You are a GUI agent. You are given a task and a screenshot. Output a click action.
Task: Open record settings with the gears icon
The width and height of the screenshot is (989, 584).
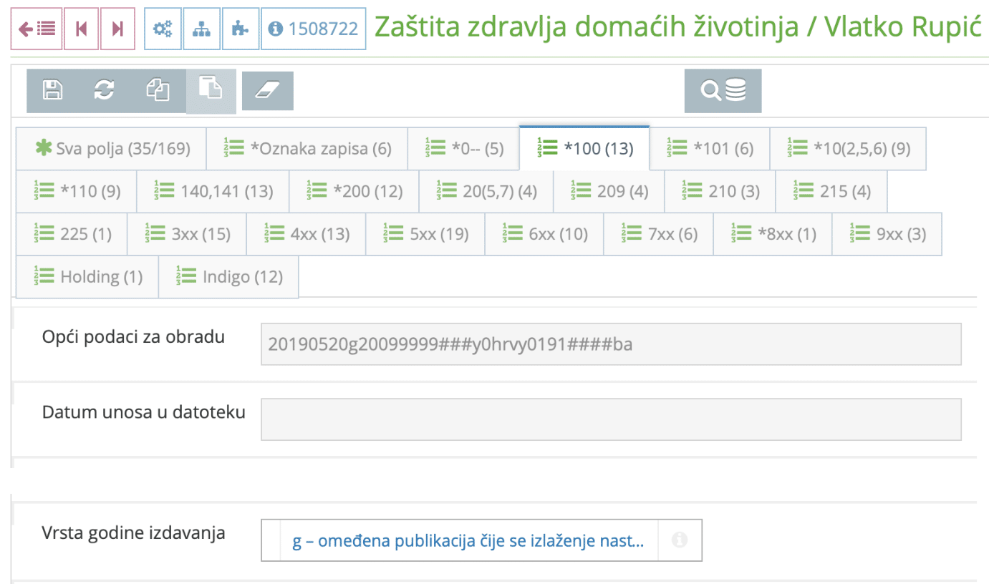163,29
